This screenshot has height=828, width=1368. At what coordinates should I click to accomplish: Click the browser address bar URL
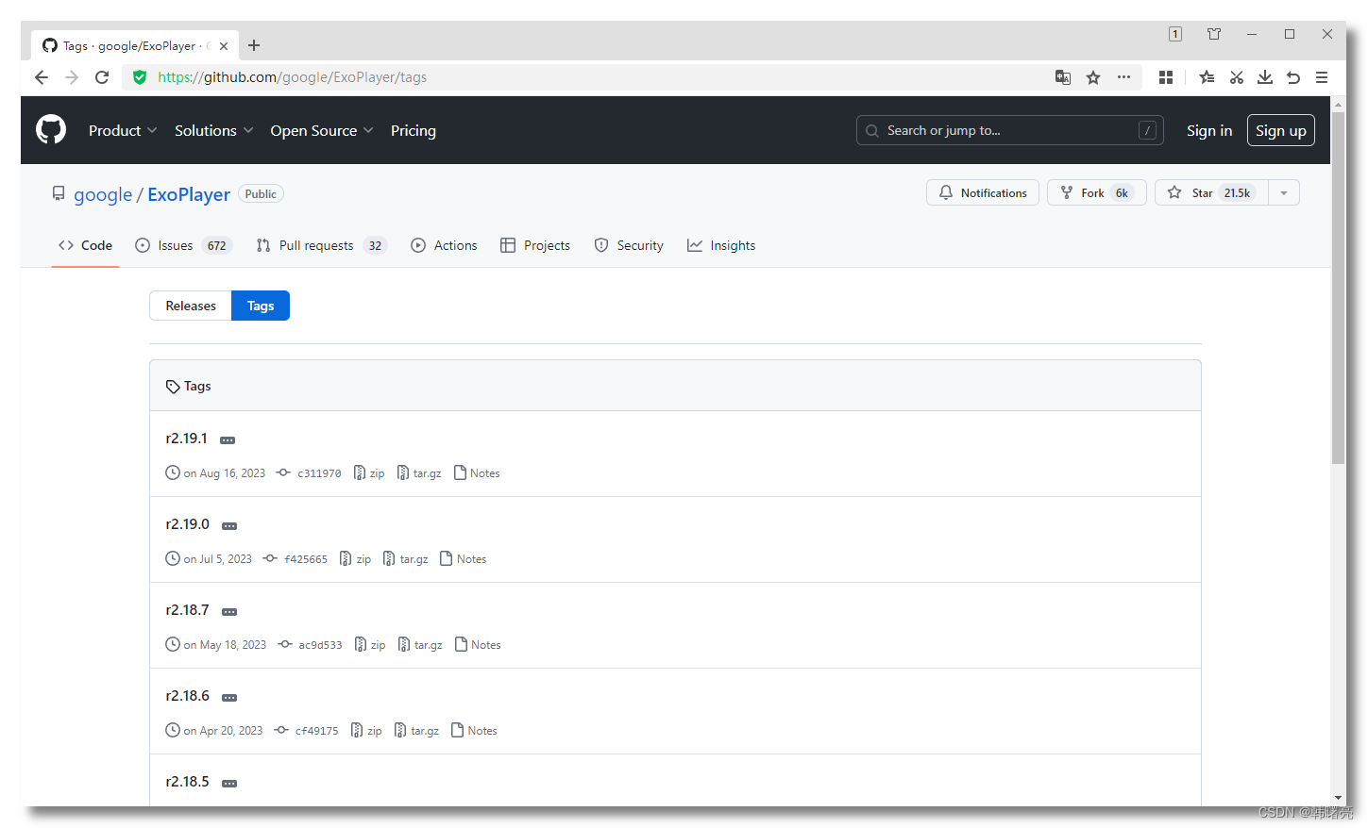[293, 77]
